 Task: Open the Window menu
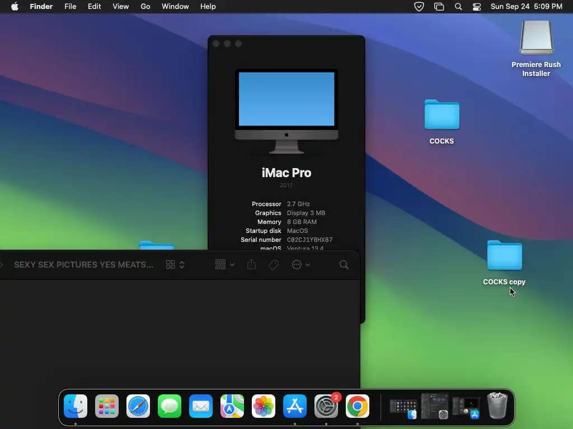click(x=175, y=7)
